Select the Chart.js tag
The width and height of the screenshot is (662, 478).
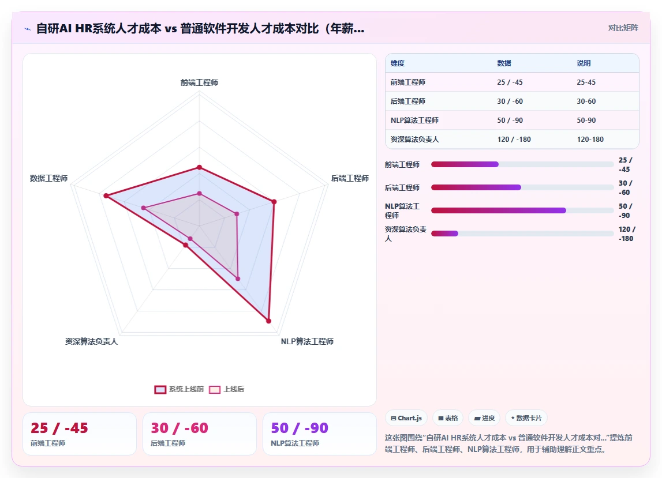[406, 418]
